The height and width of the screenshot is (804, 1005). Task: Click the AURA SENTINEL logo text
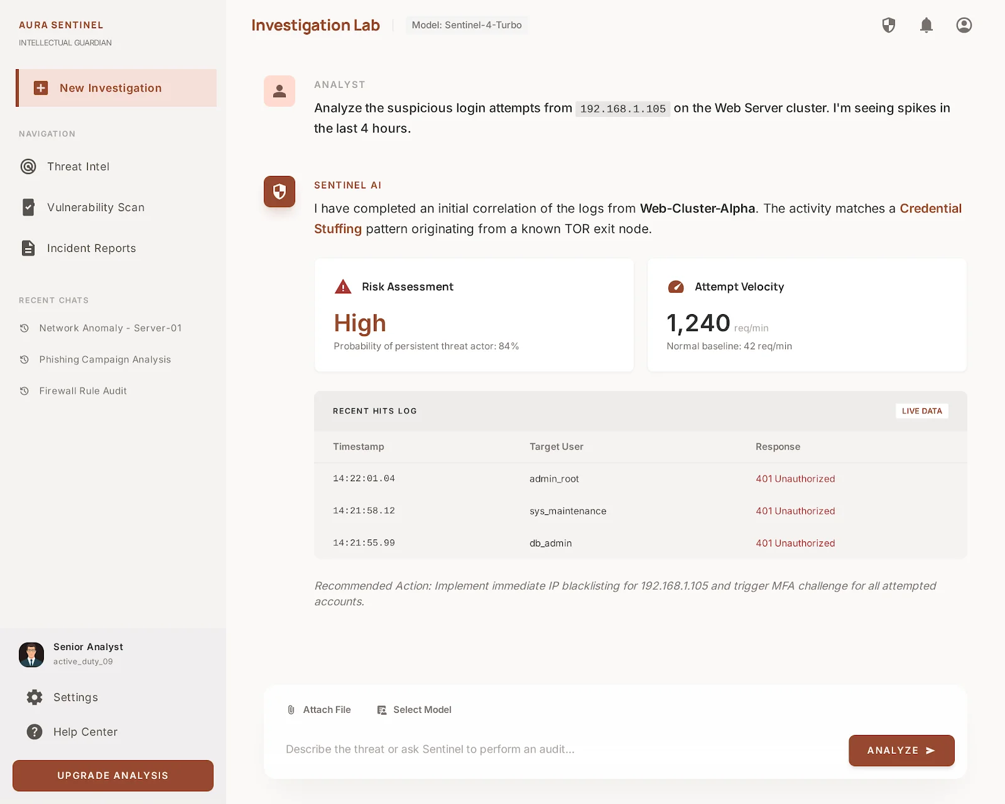coord(61,25)
